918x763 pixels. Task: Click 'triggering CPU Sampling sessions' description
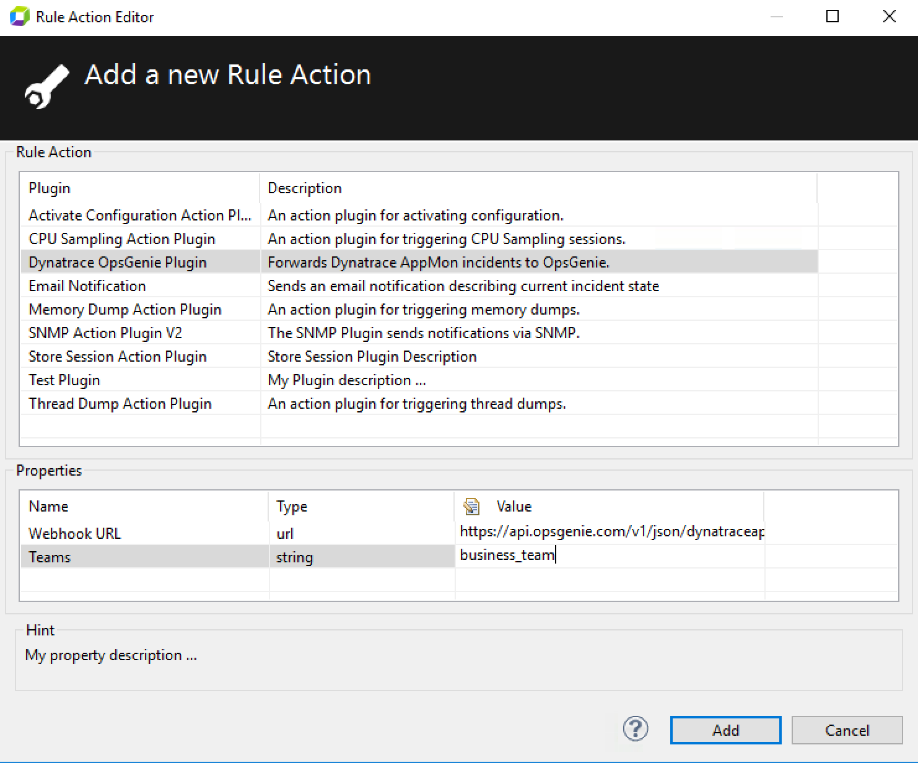(x=447, y=238)
